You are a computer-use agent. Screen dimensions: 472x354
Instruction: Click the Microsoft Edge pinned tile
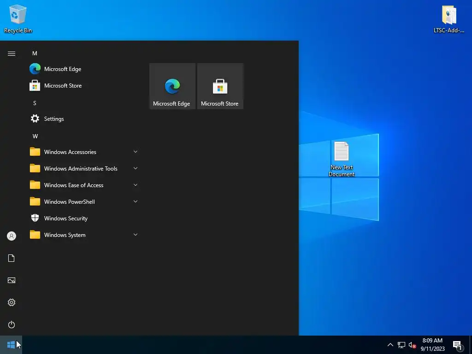[172, 86]
